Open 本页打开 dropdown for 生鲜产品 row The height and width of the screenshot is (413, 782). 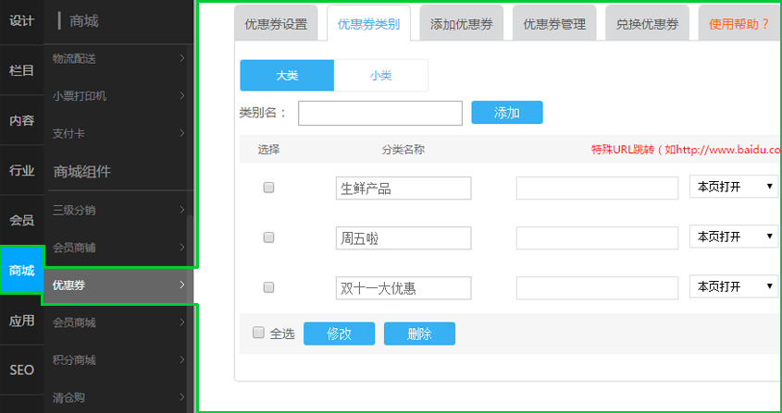point(735,188)
